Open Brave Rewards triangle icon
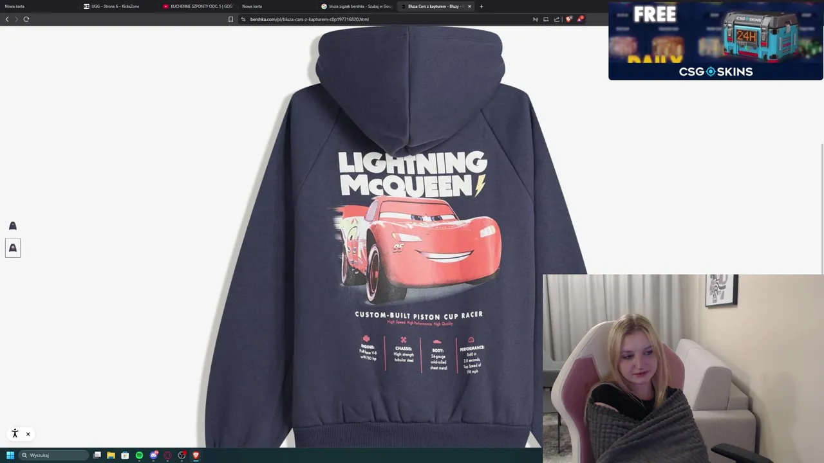 [580, 19]
